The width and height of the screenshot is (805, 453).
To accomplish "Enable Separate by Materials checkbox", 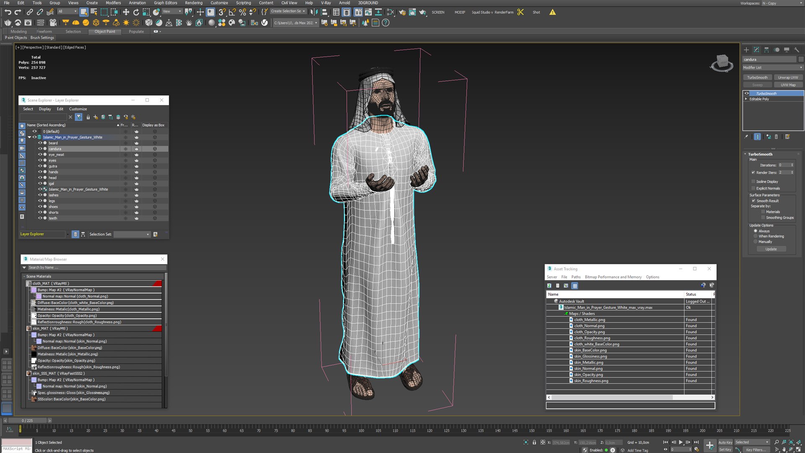I will 763,212.
